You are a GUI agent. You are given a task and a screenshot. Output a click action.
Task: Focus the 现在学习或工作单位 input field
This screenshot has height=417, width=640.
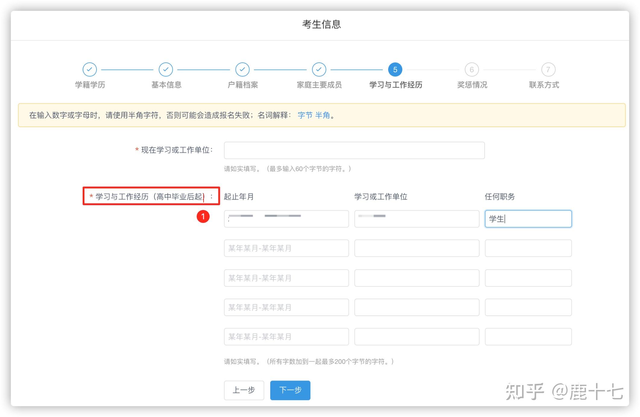[354, 150]
